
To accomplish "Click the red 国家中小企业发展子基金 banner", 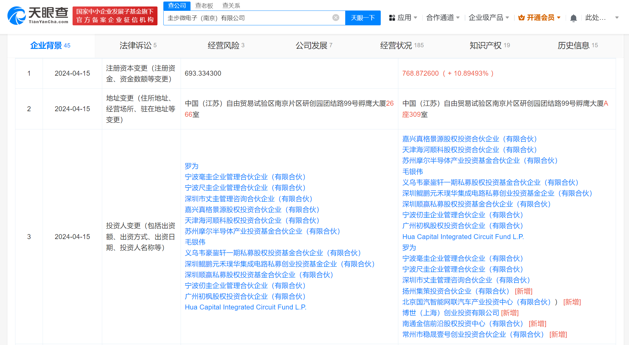I will click(115, 16).
